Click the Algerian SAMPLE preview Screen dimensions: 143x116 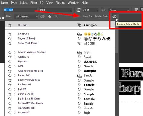90,62
